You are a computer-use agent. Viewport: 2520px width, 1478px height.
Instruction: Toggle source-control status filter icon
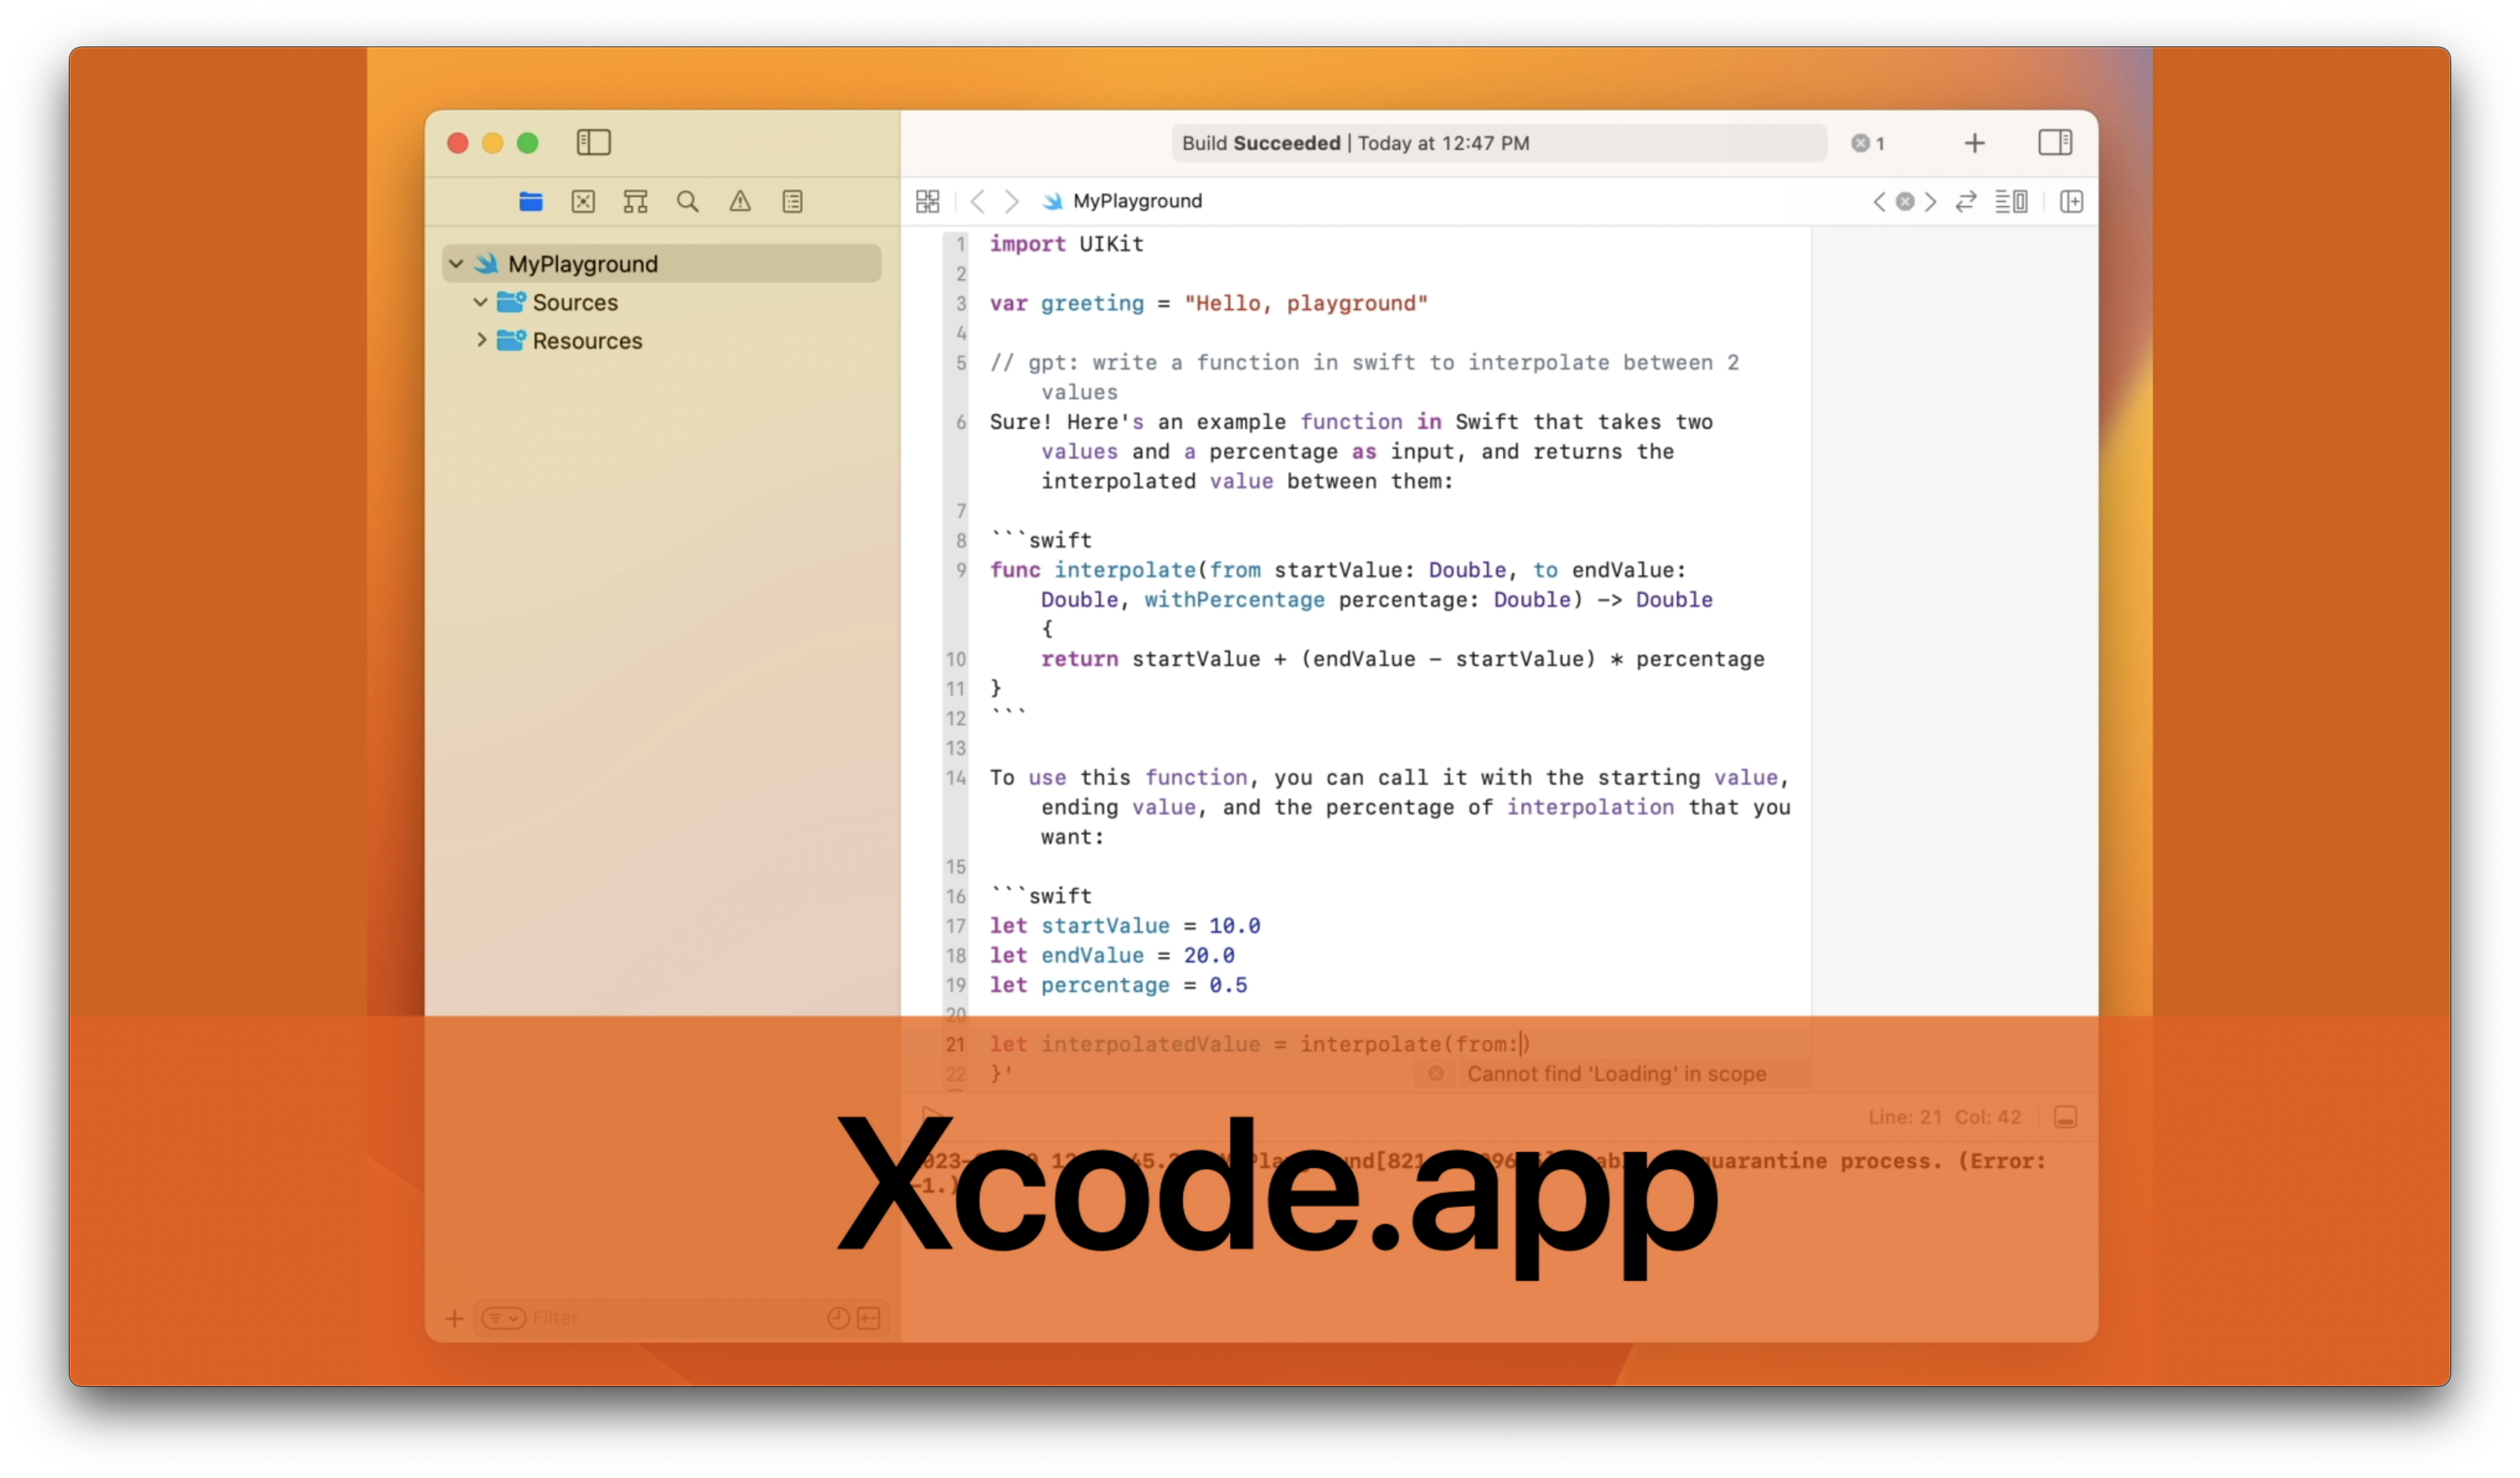click(868, 1318)
